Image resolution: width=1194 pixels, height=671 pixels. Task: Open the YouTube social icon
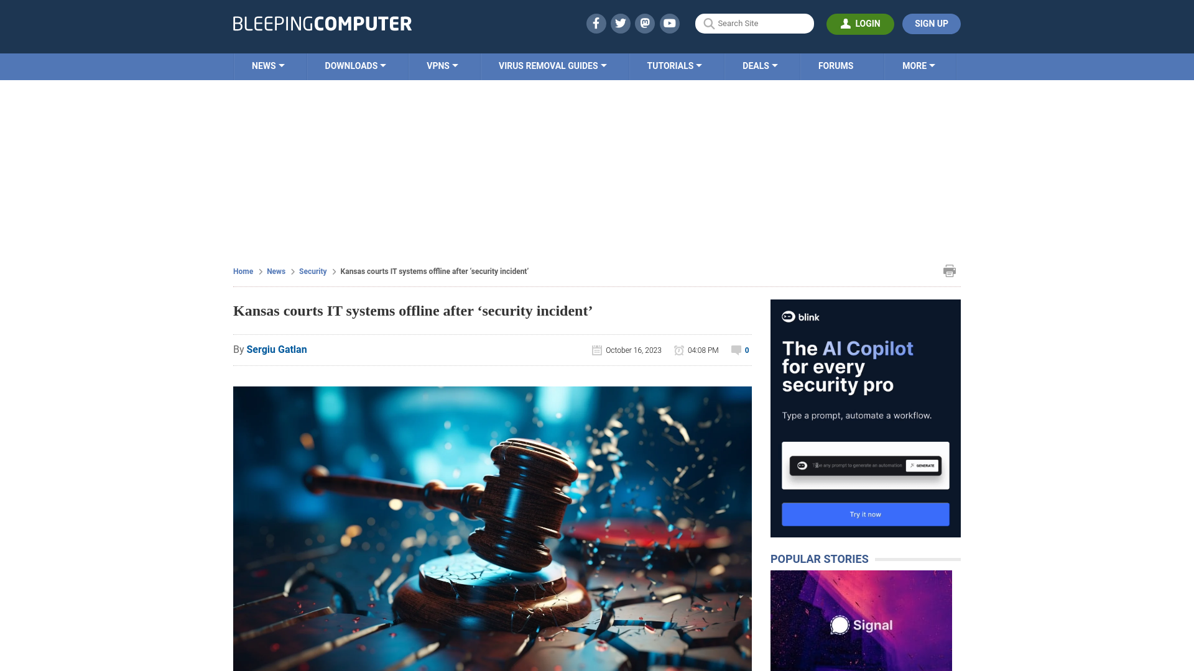[x=670, y=23]
